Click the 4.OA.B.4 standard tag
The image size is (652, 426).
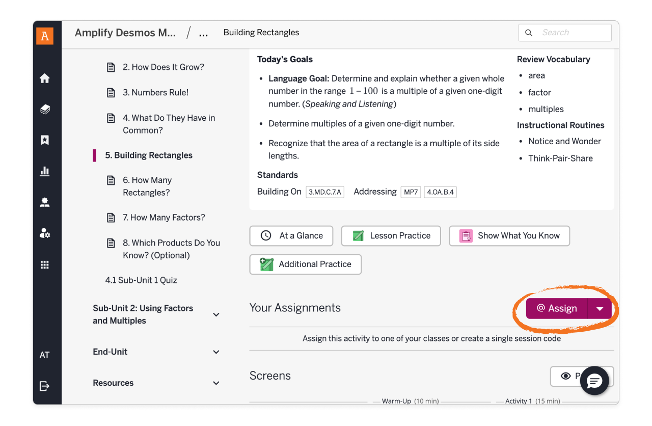(440, 192)
